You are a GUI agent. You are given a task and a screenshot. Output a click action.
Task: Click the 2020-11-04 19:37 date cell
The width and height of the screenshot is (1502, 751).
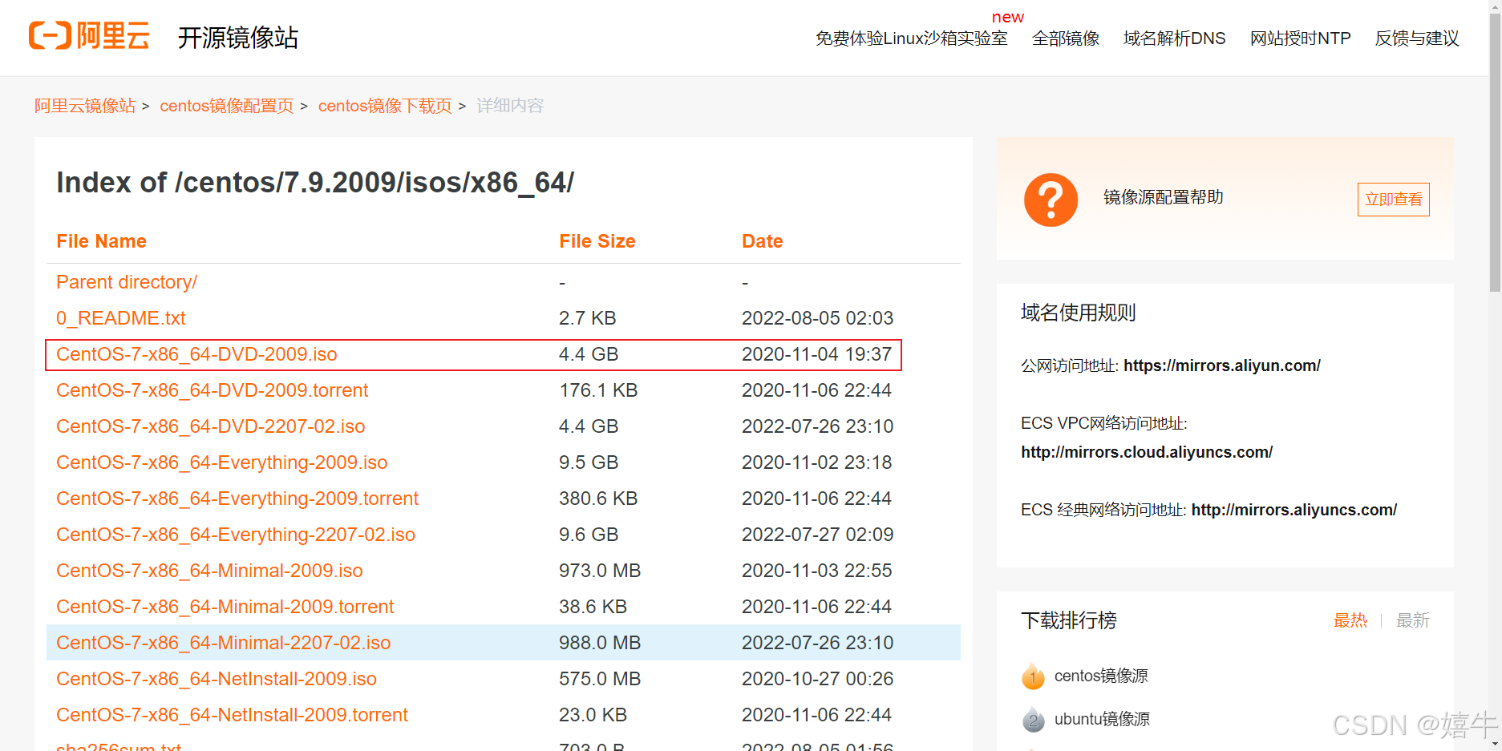(x=816, y=354)
